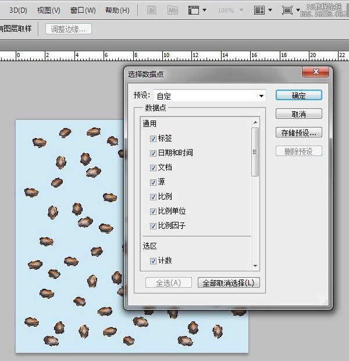Uncheck the 源 checkbox
The width and height of the screenshot is (349, 361).
pos(153,182)
